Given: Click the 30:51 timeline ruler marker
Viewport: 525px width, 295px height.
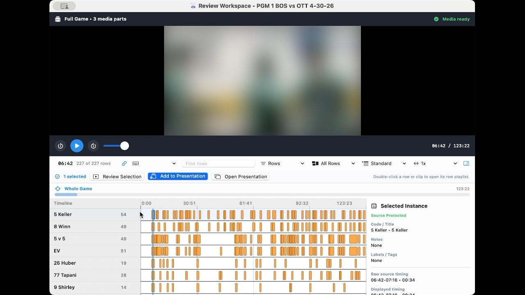Looking at the screenshot, I should coord(189,203).
